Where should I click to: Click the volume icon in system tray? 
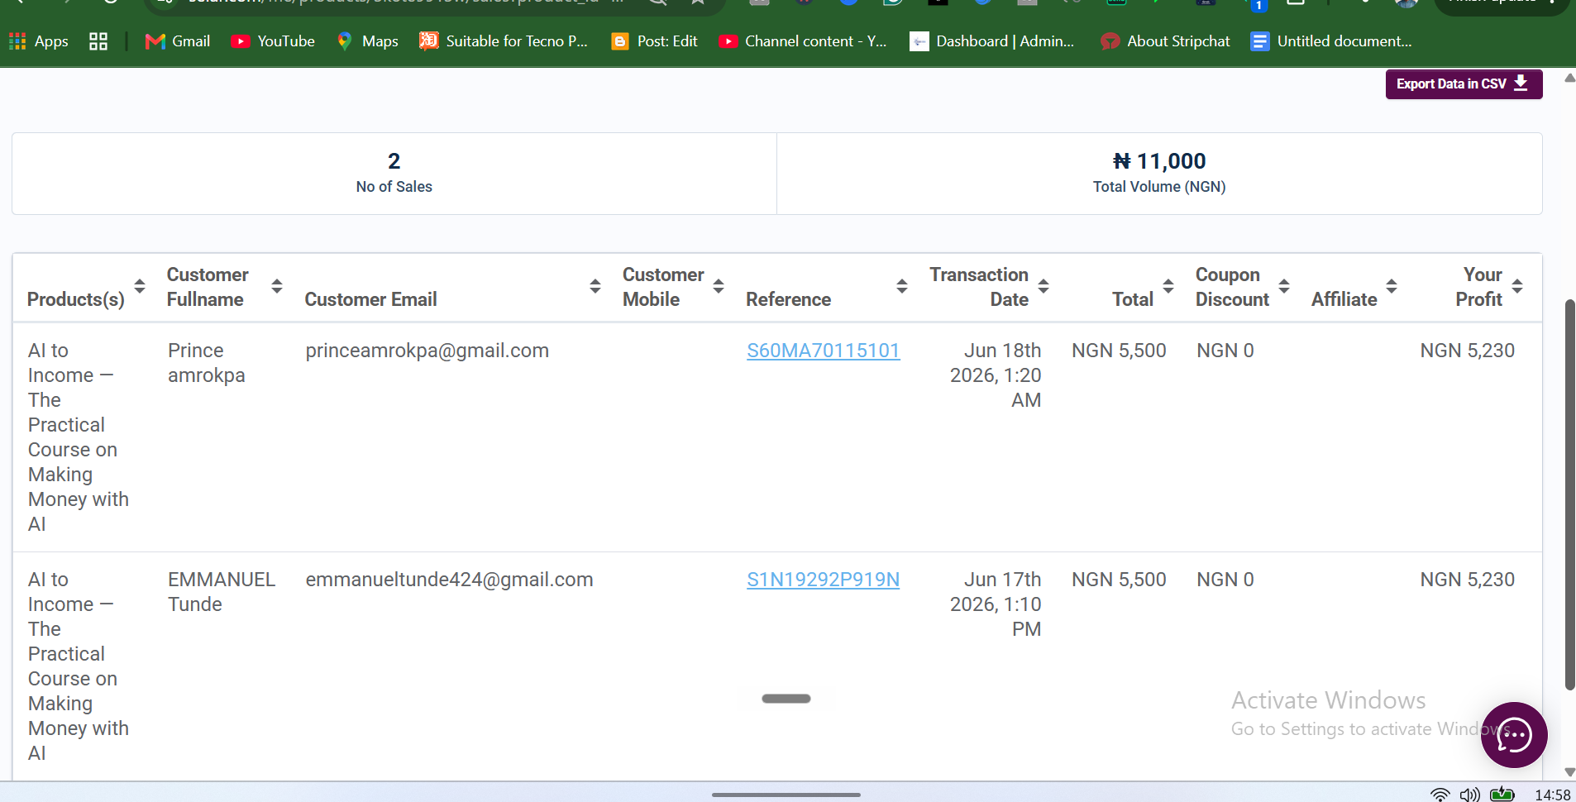1469,795
